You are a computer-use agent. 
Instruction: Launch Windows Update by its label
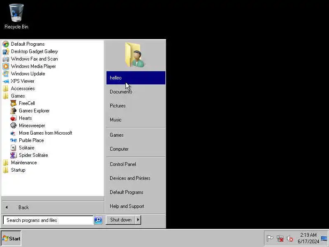pos(28,74)
